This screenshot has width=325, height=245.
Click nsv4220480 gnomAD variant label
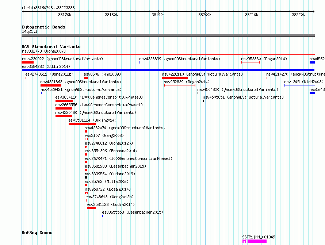96,112
